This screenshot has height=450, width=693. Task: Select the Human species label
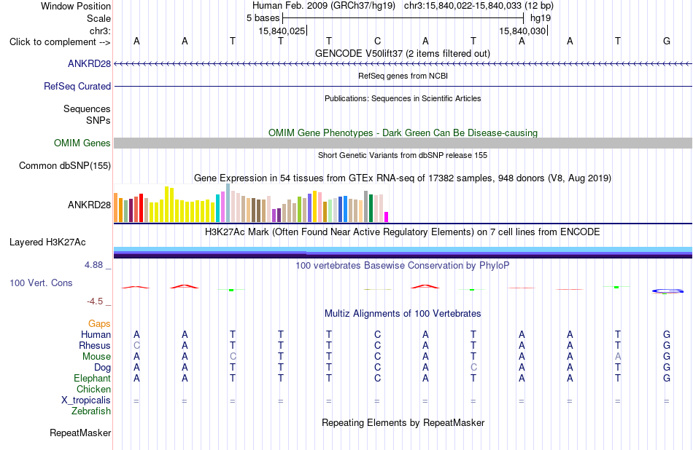click(x=96, y=334)
